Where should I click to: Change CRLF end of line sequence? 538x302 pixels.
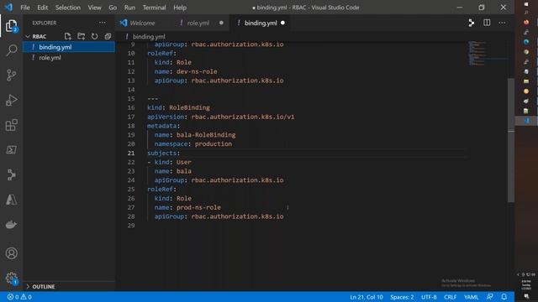point(451,297)
